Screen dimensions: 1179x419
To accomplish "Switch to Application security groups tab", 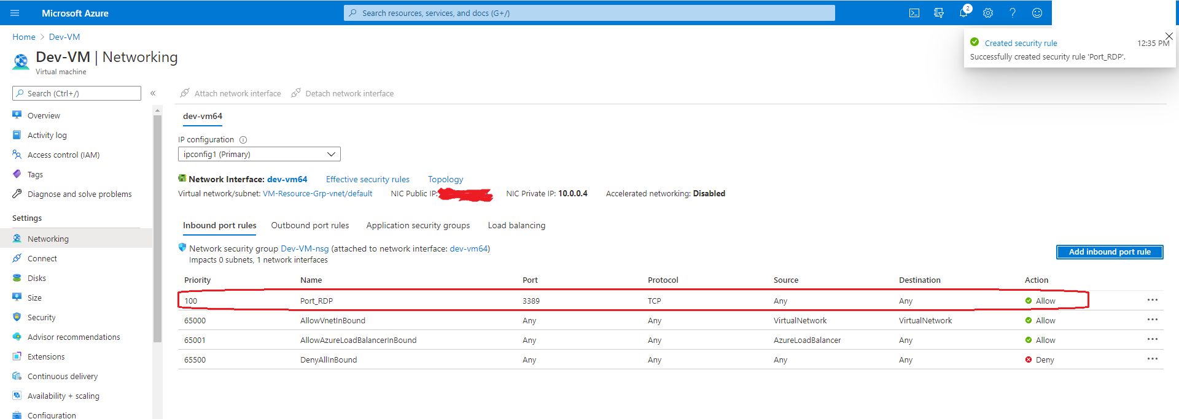I will point(418,226).
